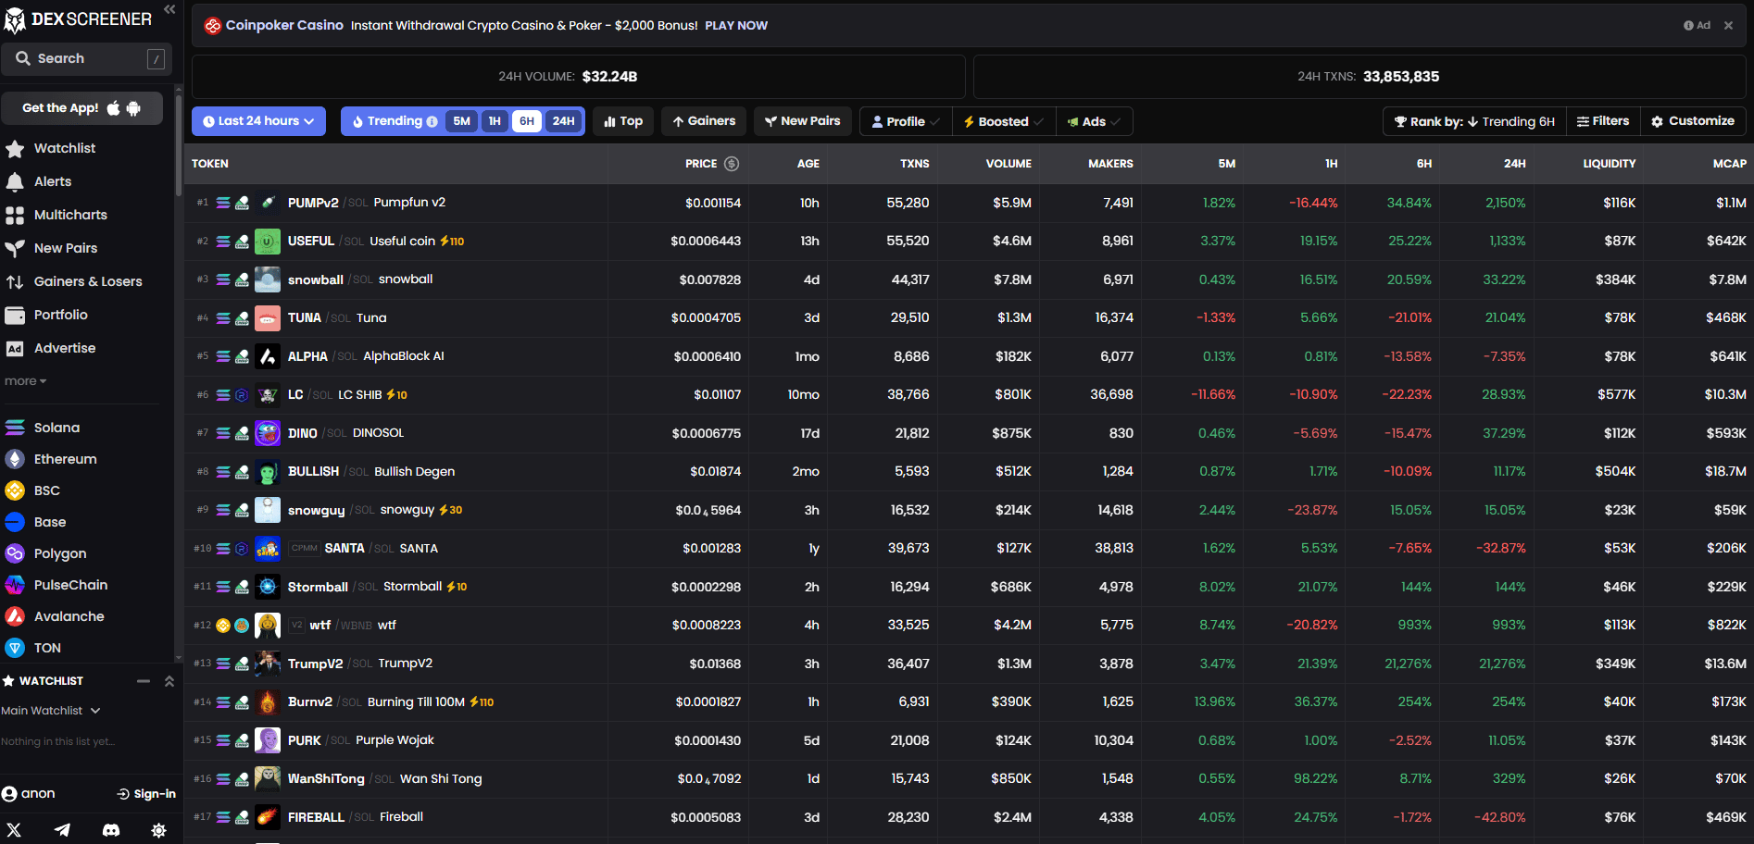This screenshot has width=1754, height=844.
Task: Click the VOLUME column header
Action: click(1009, 164)
